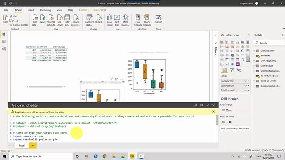Open the Recent sources dropdown
The image size is (285, 160).
pyautogui.click(x=76, y=20)
